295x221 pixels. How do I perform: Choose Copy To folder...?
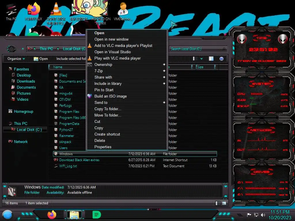tap(128, 109)
